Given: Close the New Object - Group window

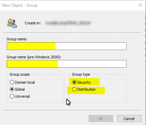Looking at the screenshot, I should click(140, 5).
